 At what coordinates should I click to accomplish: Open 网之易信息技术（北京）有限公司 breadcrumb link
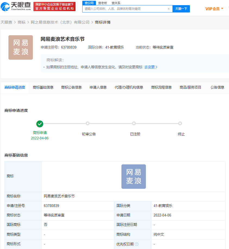60,22
